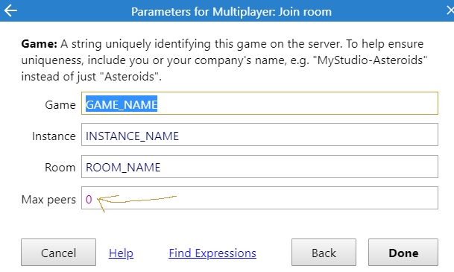Click the Max peers label
This screenshot has width=454, height=272.
[48, 200]
